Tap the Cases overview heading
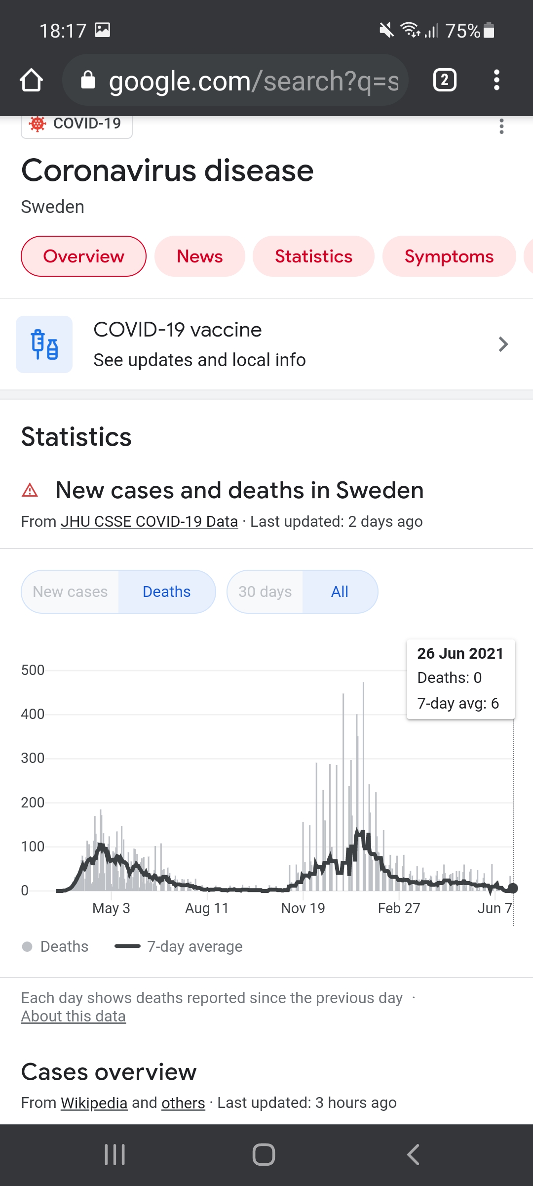Viewport: 533px width, 1186px height. (x=109, y=1072)
